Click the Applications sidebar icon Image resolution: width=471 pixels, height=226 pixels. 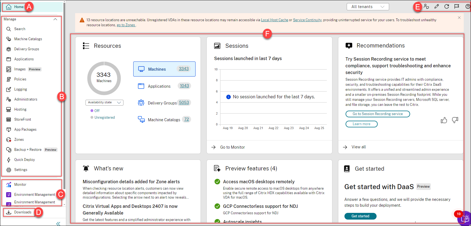(x=9, y=59)
